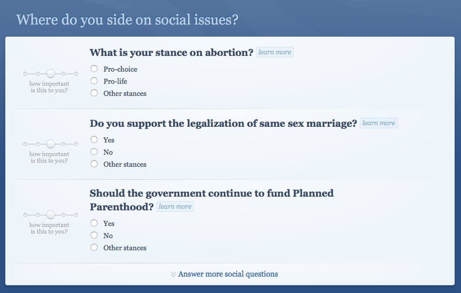This screenshot has height=293, width=461.
Task: Select Pro-choice radio button
Action: tap(94, 69)
